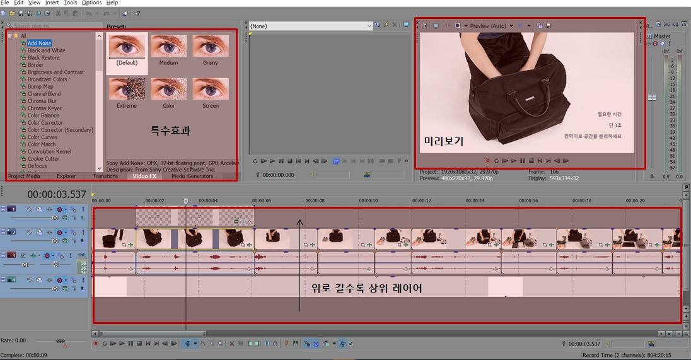691x360 pixels.
Task: Toggle trimmer Enable Timeline Overwrite icon
Action: click(x=336, y=161)
